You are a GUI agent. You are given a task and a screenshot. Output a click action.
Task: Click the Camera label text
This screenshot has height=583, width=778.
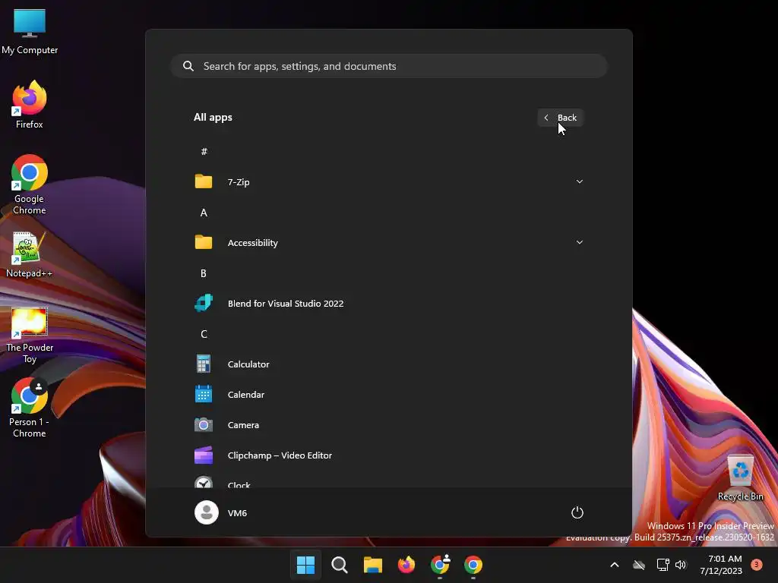coord(243,425)
